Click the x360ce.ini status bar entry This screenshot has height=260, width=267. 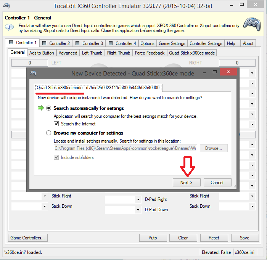[244, 252]
